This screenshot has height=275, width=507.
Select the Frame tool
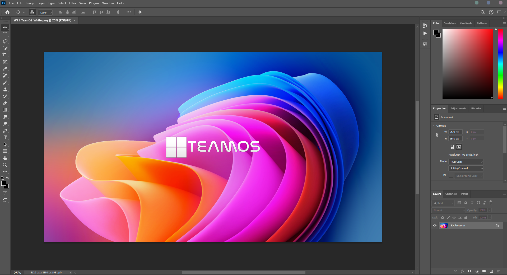(x=5, y=62)
